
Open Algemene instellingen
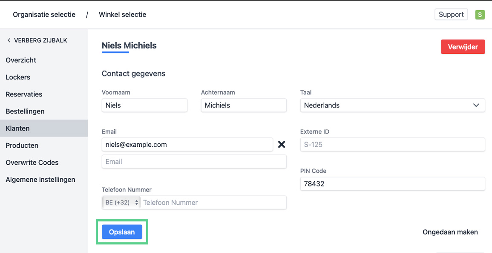(x=40, y=180)
